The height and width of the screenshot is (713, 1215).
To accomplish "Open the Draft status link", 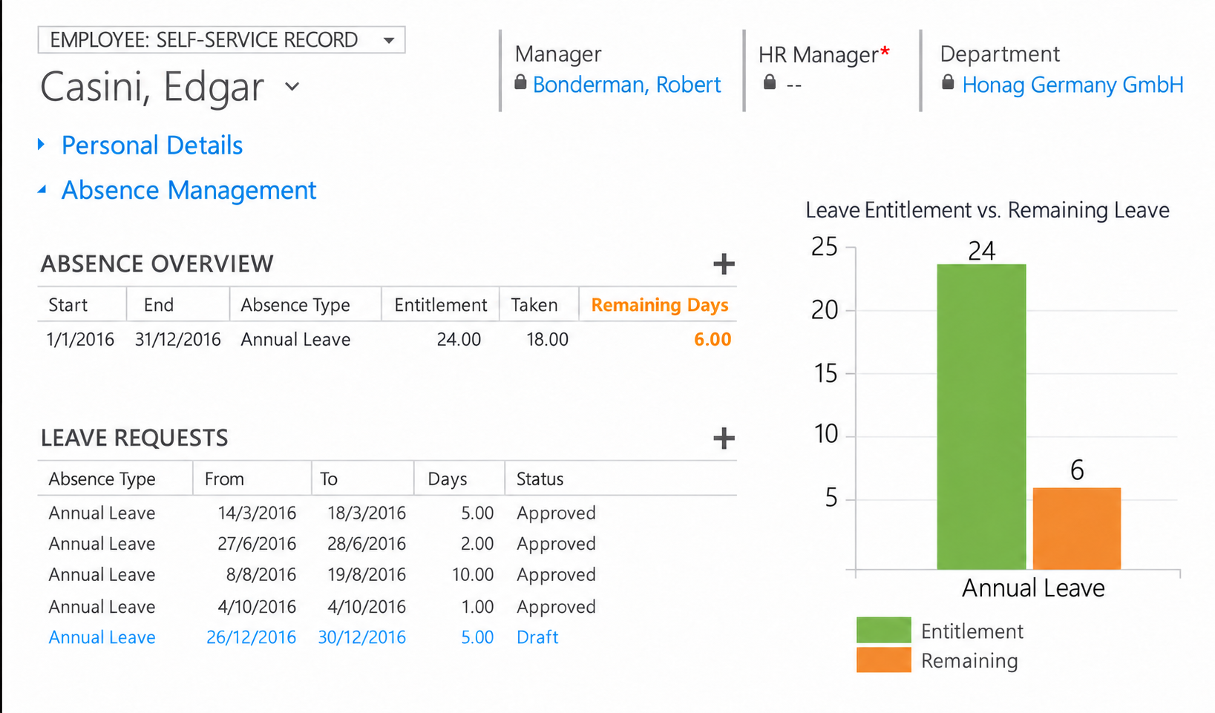I will coord(537,637).
